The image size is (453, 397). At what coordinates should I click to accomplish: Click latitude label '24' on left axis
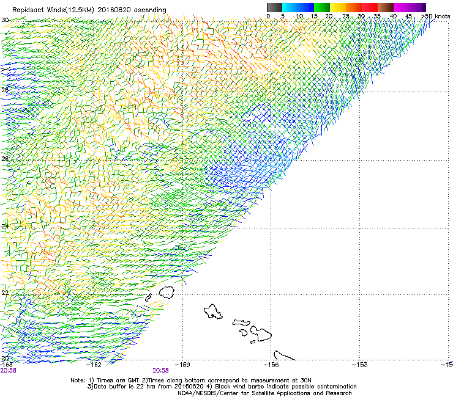(x=5, y=227)
